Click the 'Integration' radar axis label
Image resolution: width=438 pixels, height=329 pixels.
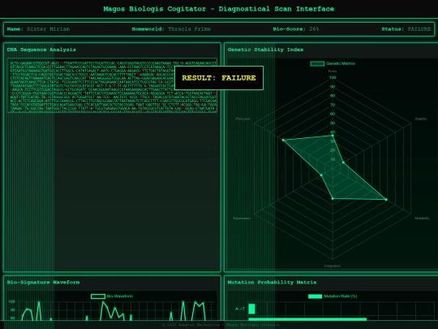pos(333,266)
